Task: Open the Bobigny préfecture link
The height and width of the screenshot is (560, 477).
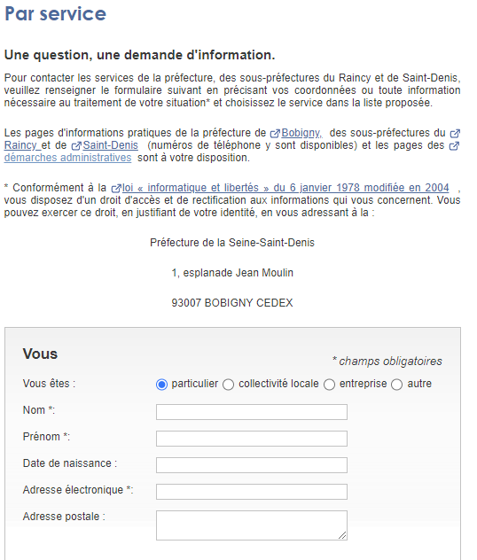Action: click(301, 133)
